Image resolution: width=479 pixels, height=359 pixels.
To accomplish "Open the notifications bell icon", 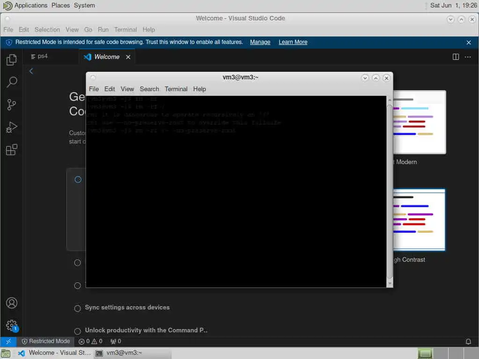I will 468,341.
